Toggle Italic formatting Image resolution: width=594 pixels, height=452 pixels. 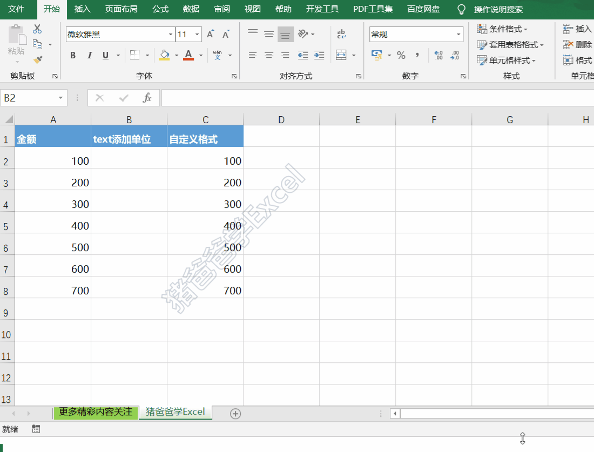[x=90, y=55]
